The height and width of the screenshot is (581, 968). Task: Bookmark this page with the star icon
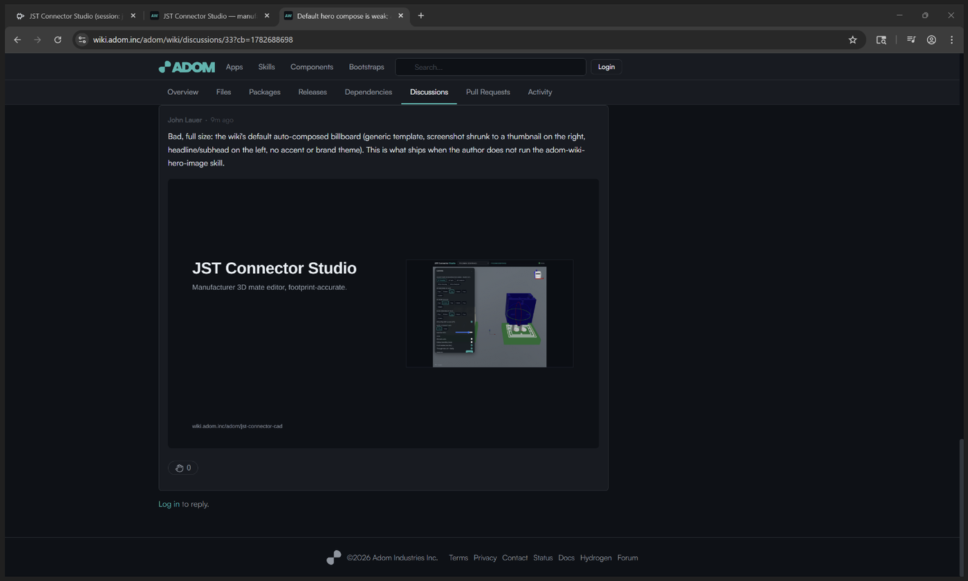click(853, 40)
